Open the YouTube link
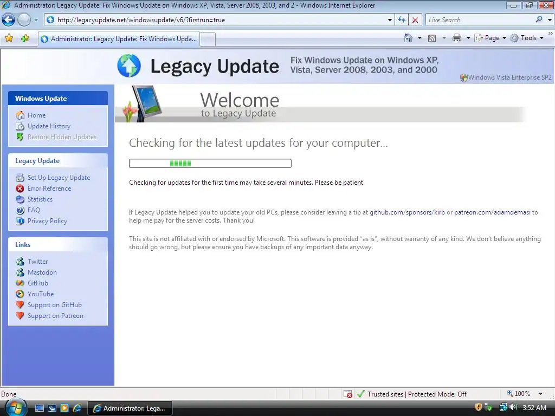This screenshot has height=416, width=555. pyautogui.click(x=41, y=294)
